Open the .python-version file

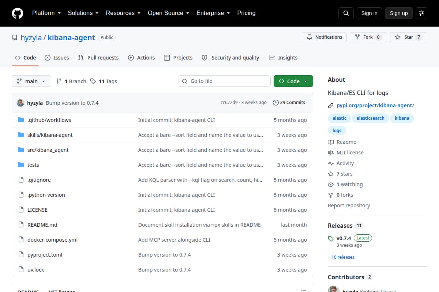(46, 195)
